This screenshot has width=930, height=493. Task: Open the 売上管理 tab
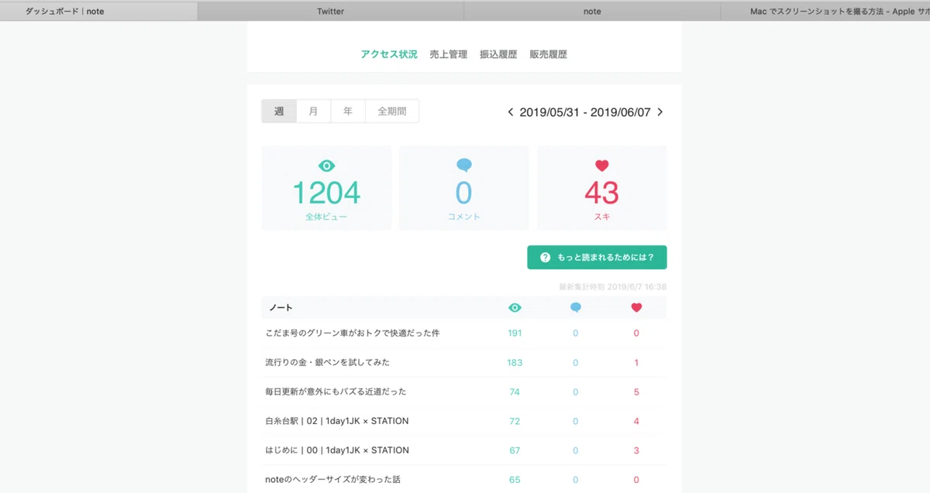[449, 54]
